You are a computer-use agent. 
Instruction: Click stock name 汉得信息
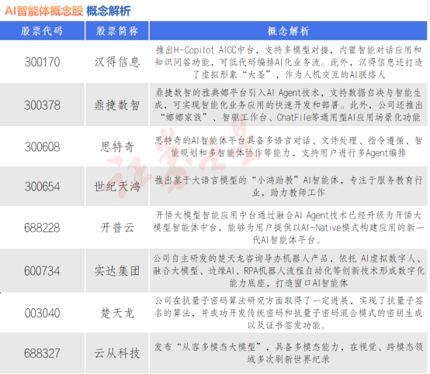point(117,62)
